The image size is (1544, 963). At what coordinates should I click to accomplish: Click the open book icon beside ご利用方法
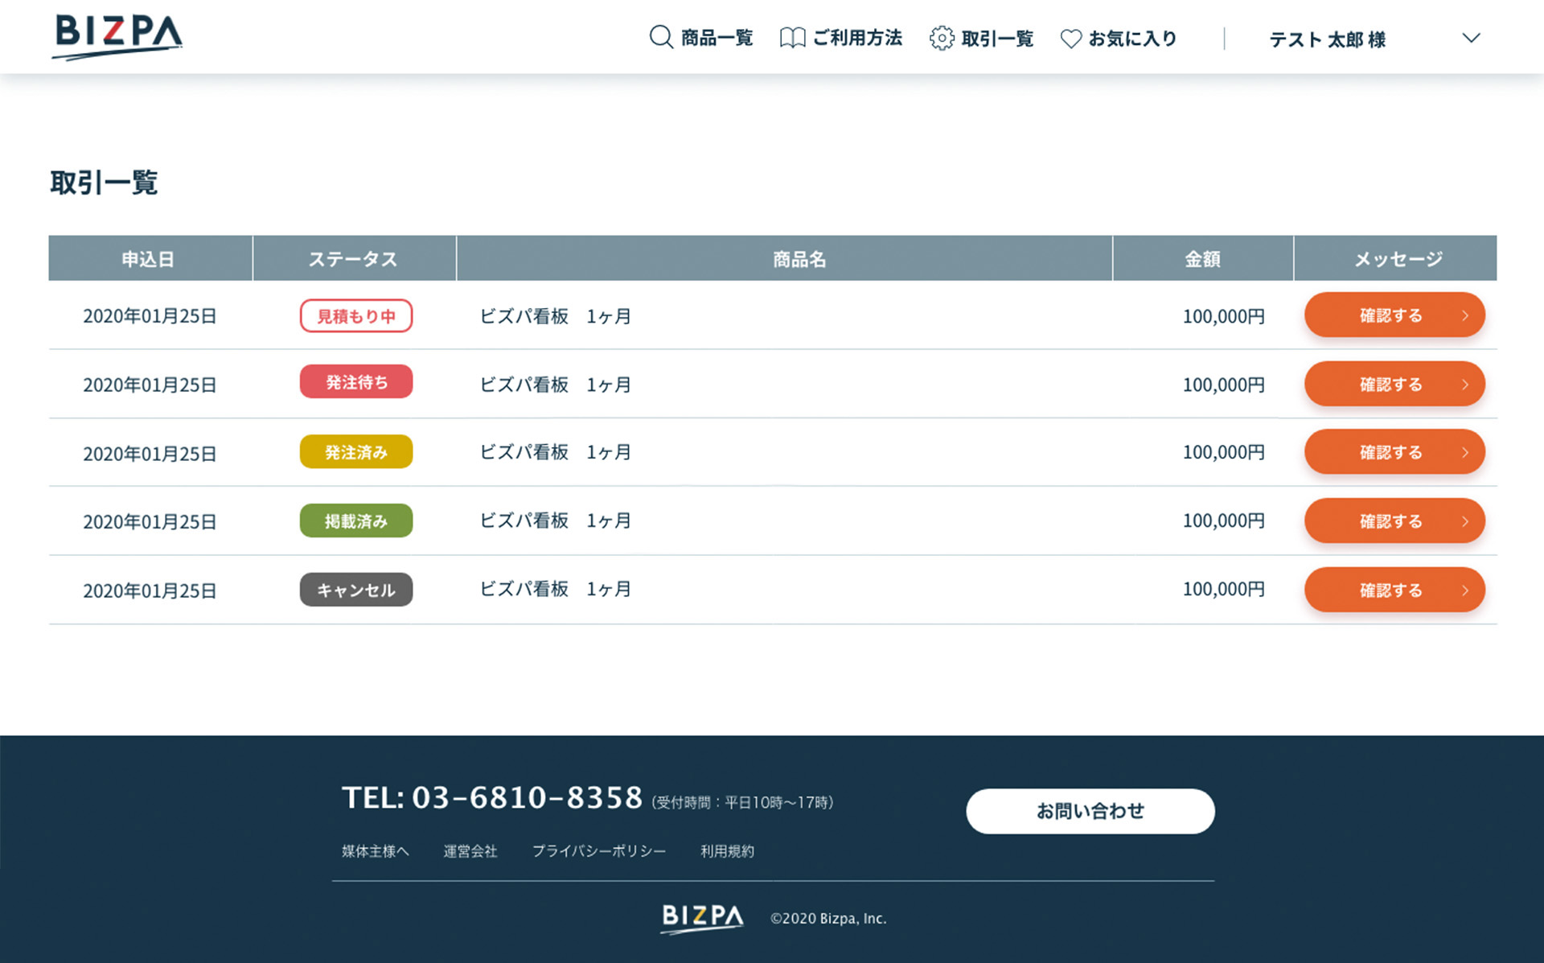[793, 37]
